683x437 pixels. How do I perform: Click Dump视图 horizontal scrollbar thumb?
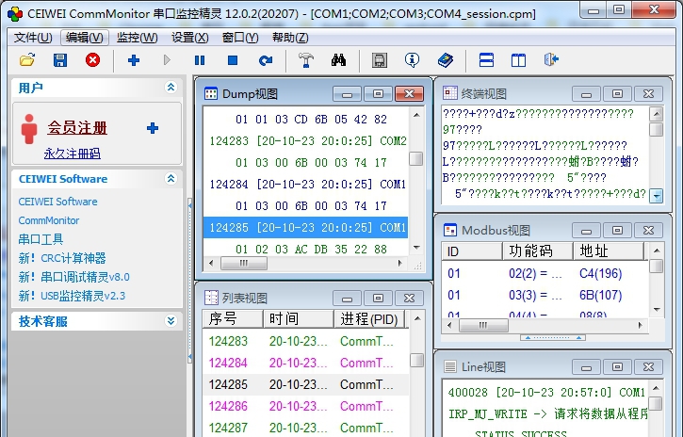coord(244,263)
